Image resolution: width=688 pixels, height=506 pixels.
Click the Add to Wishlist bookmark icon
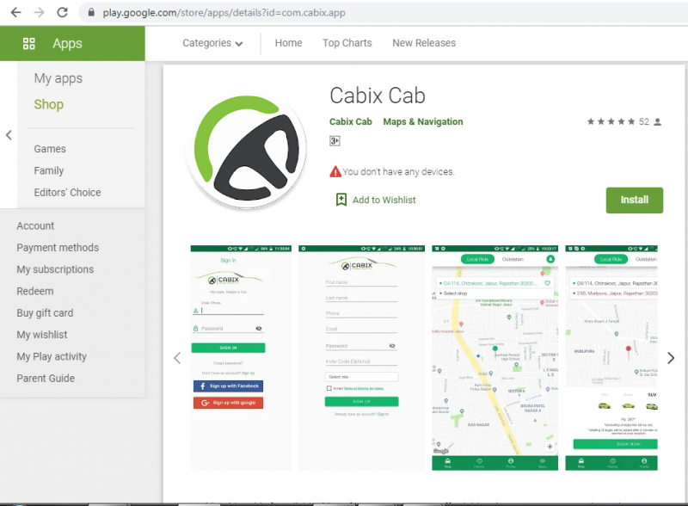341,200
